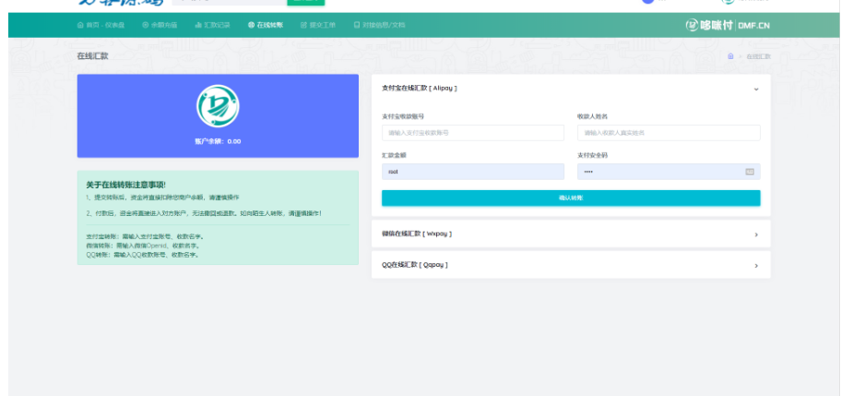Click the 确认转账 button
The image size is (841, 396).
[x=571, y=198]
